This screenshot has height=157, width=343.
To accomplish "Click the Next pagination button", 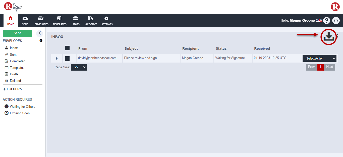I will (x=329, y=67).
